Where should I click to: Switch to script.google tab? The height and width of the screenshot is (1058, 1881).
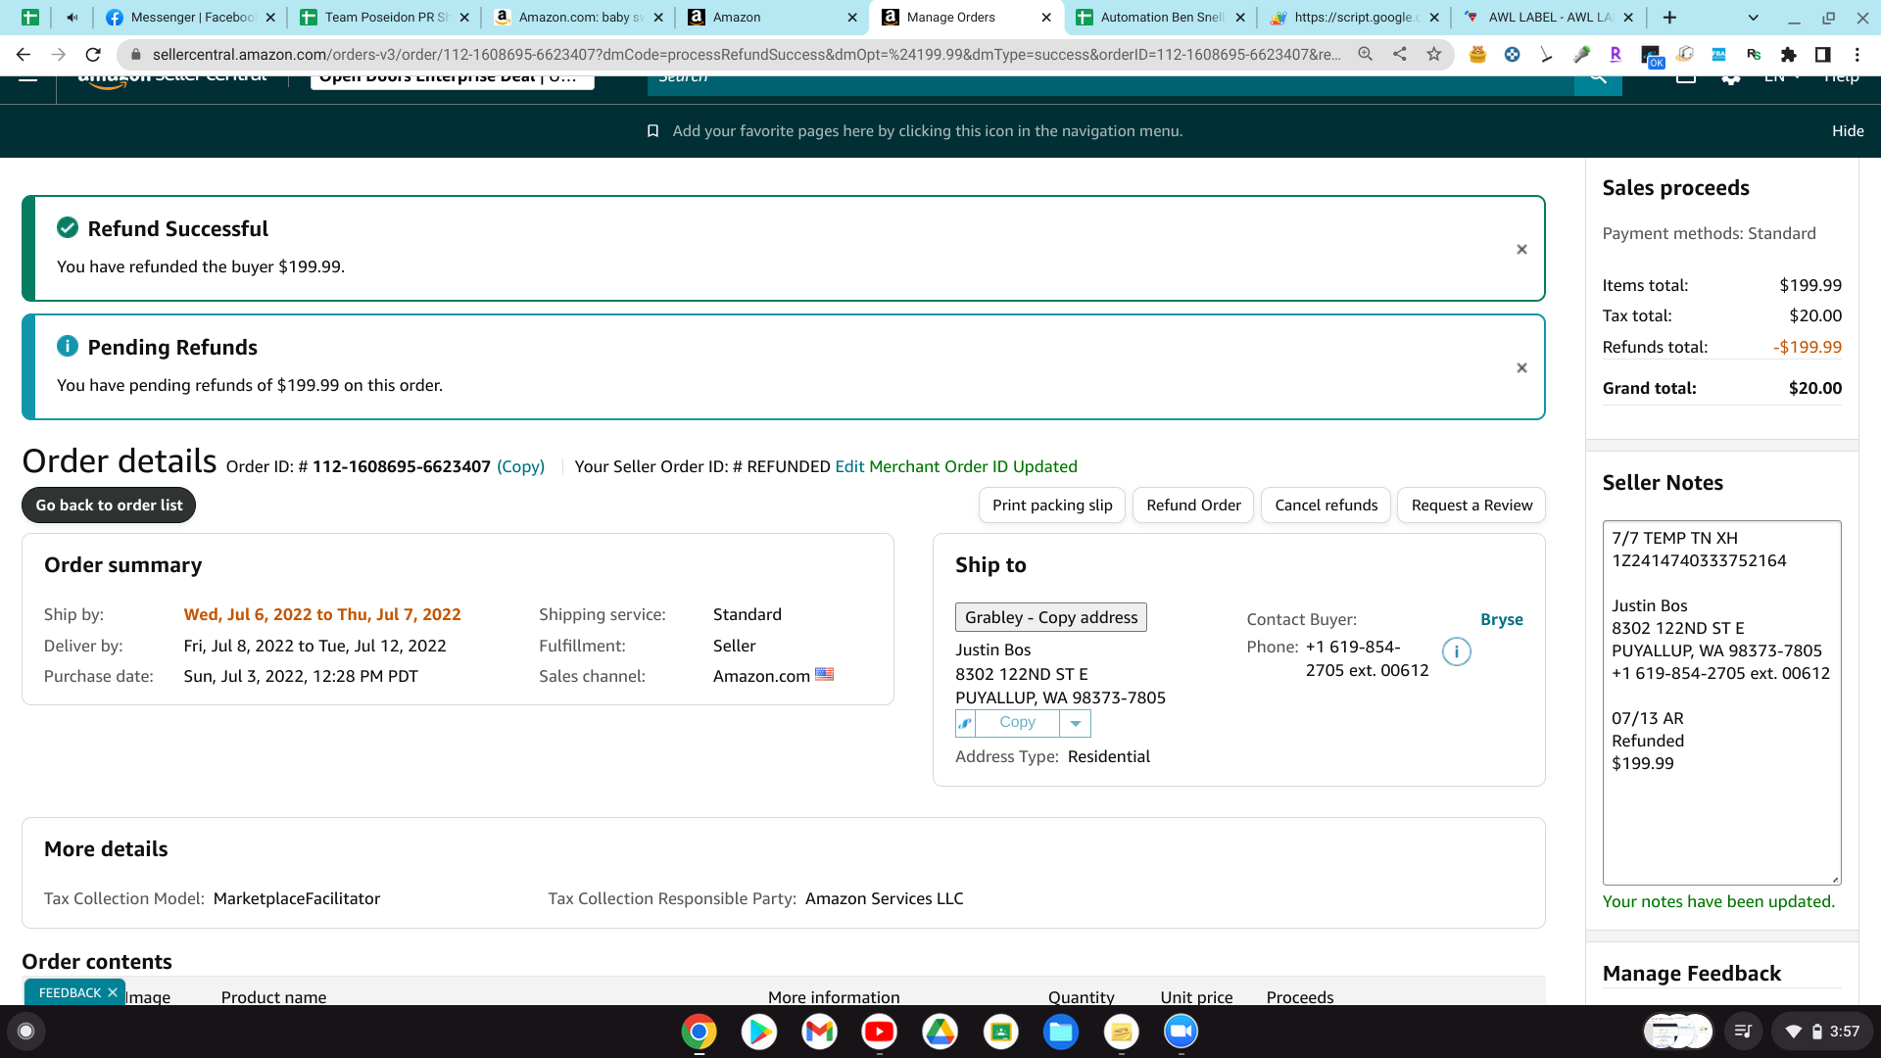click(x=1355, y=18)
